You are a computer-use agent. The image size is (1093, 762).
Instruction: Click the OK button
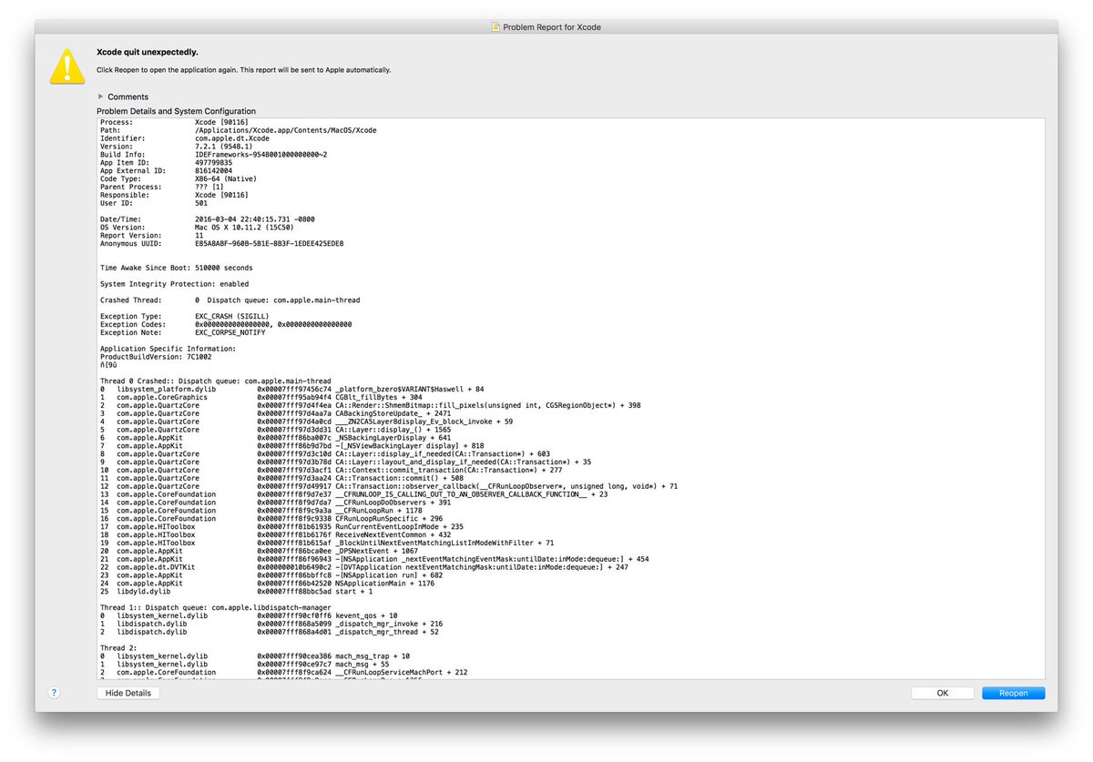pyautogui.click(x=943, y=693)
